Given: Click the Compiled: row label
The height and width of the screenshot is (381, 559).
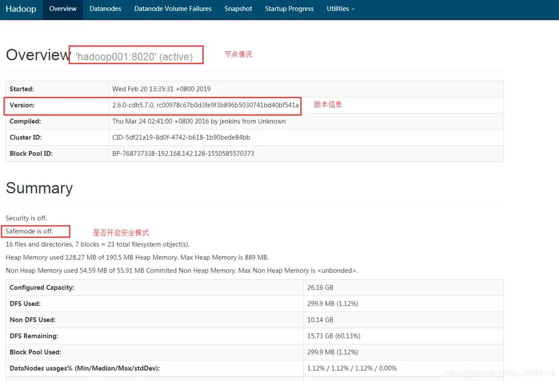Looking at the screenshot, I should pyautogui.click(x=25, y=122).
